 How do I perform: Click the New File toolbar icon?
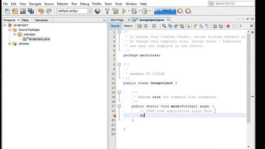pos(7,11)
